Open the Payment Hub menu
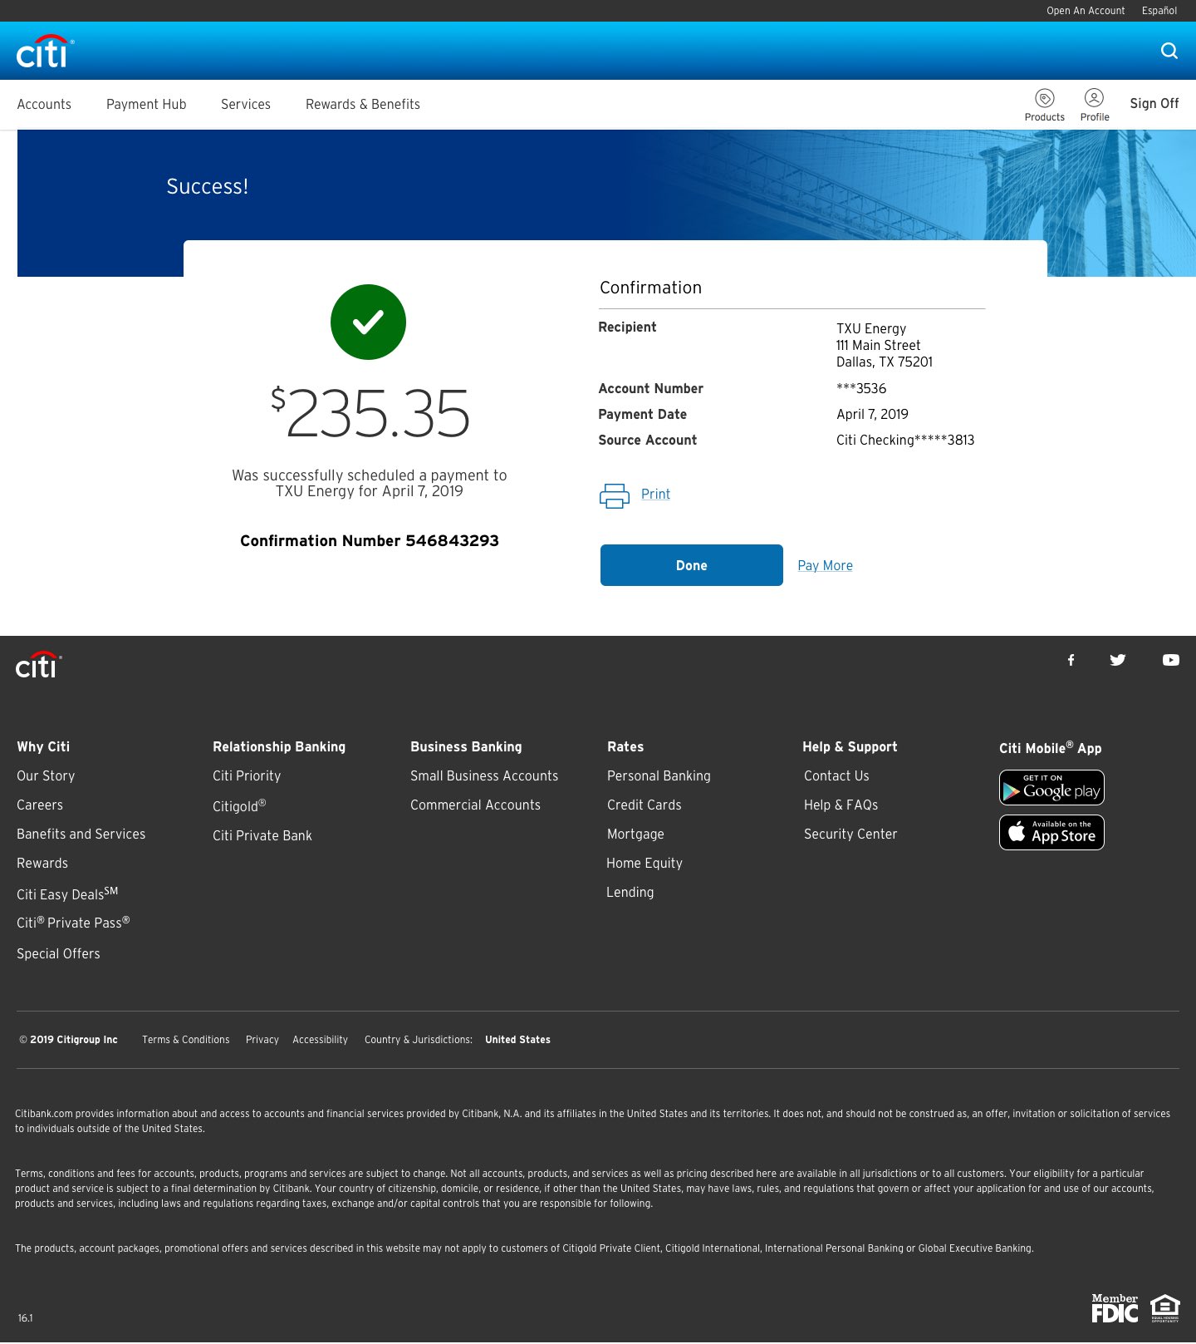The height and width of the screenshot is (1344, 1196). (146, 105)
